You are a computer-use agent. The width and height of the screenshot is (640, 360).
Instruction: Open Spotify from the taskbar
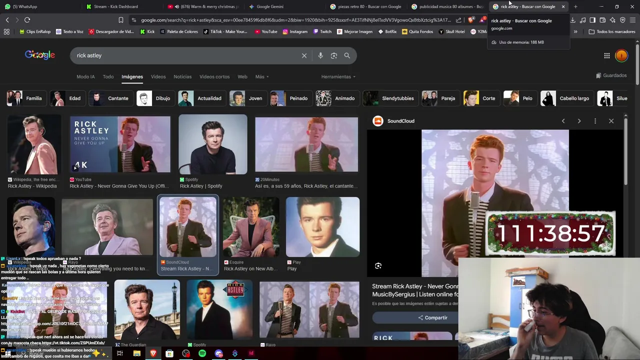click(202, 353)
